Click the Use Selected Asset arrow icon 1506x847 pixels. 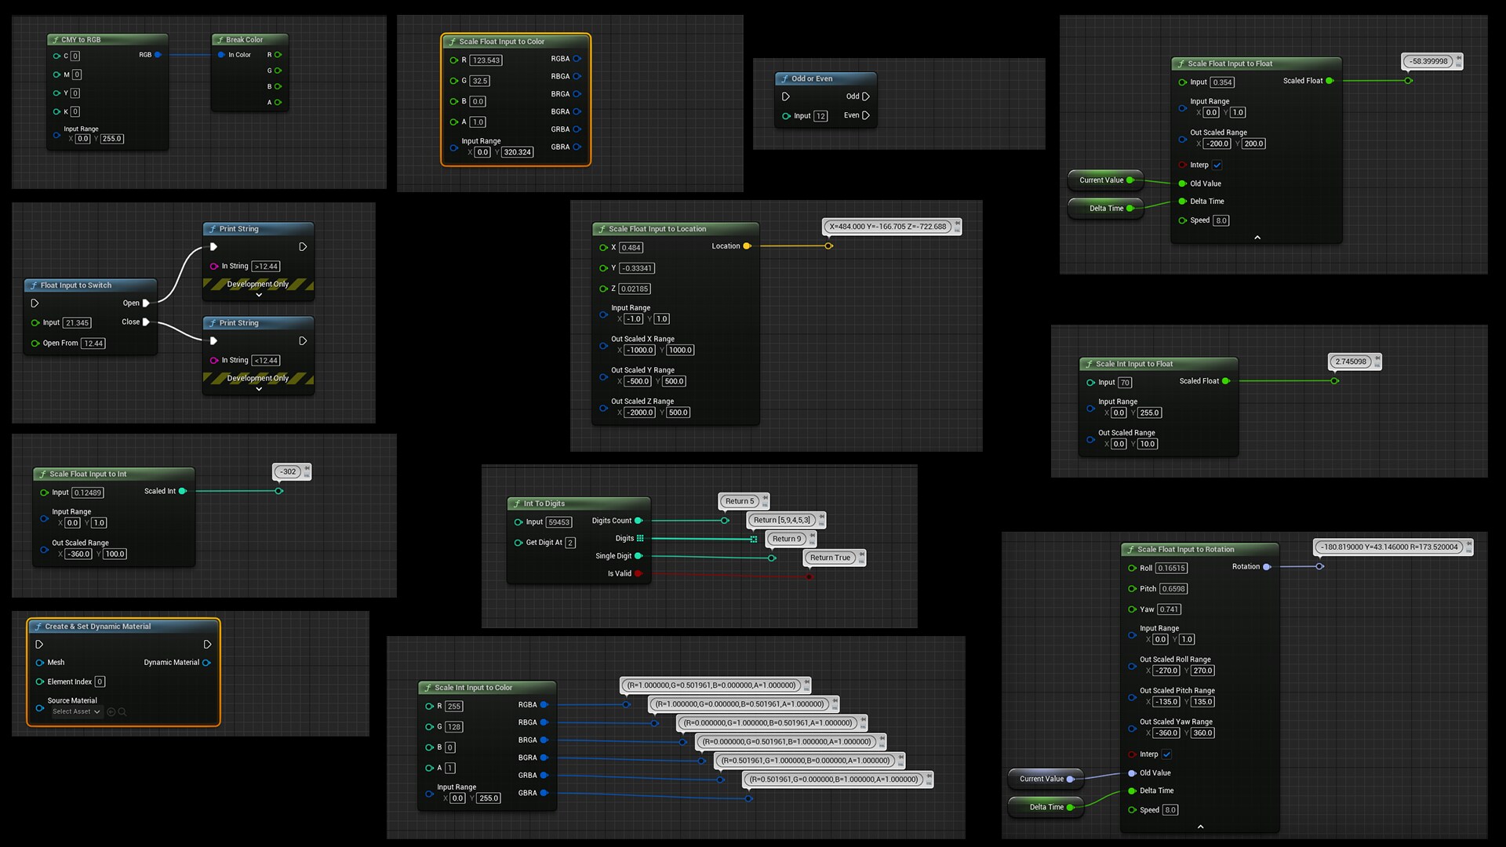[111, 712]
